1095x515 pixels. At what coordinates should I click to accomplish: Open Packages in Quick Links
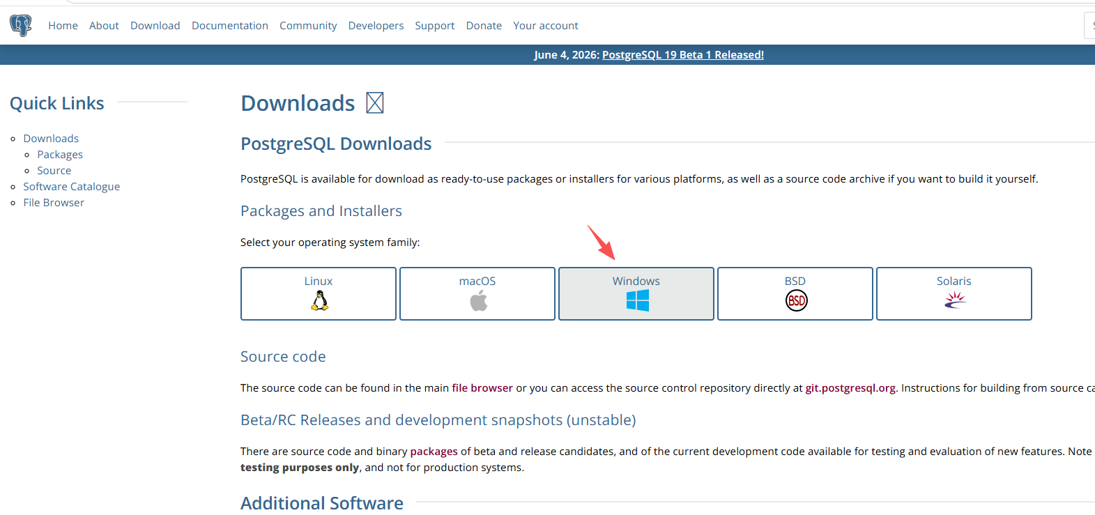point(60,155)
